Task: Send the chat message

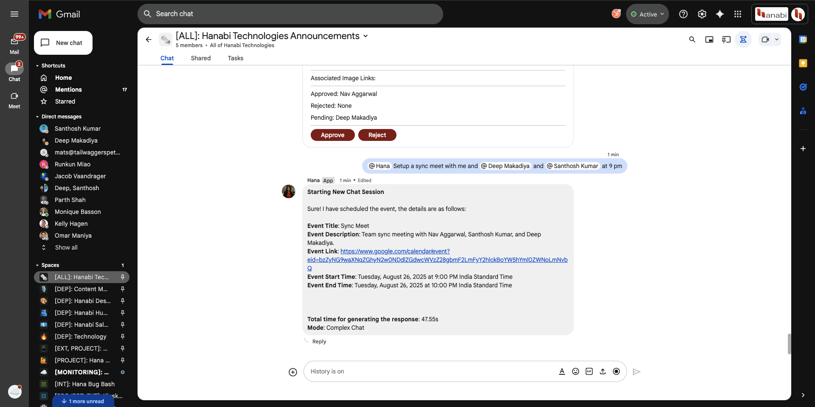Action: [636, 372]
